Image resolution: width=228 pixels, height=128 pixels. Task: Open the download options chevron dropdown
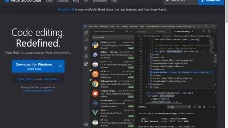tap(61, 66)
